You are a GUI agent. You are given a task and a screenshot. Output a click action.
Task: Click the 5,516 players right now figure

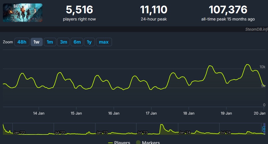[x=79, y=10]
